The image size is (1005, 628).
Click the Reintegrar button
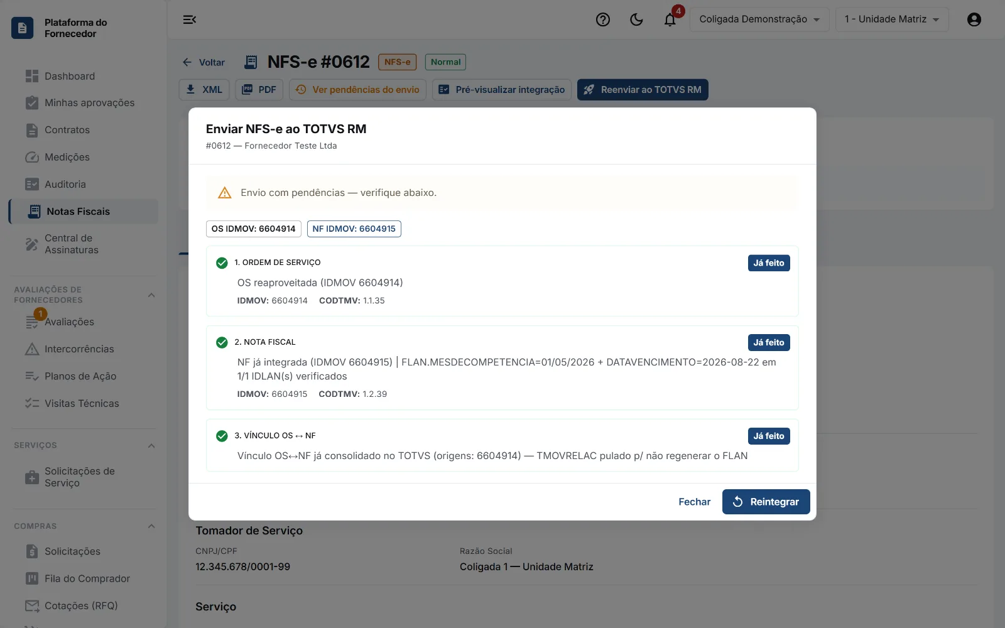[x=766, y=502]
